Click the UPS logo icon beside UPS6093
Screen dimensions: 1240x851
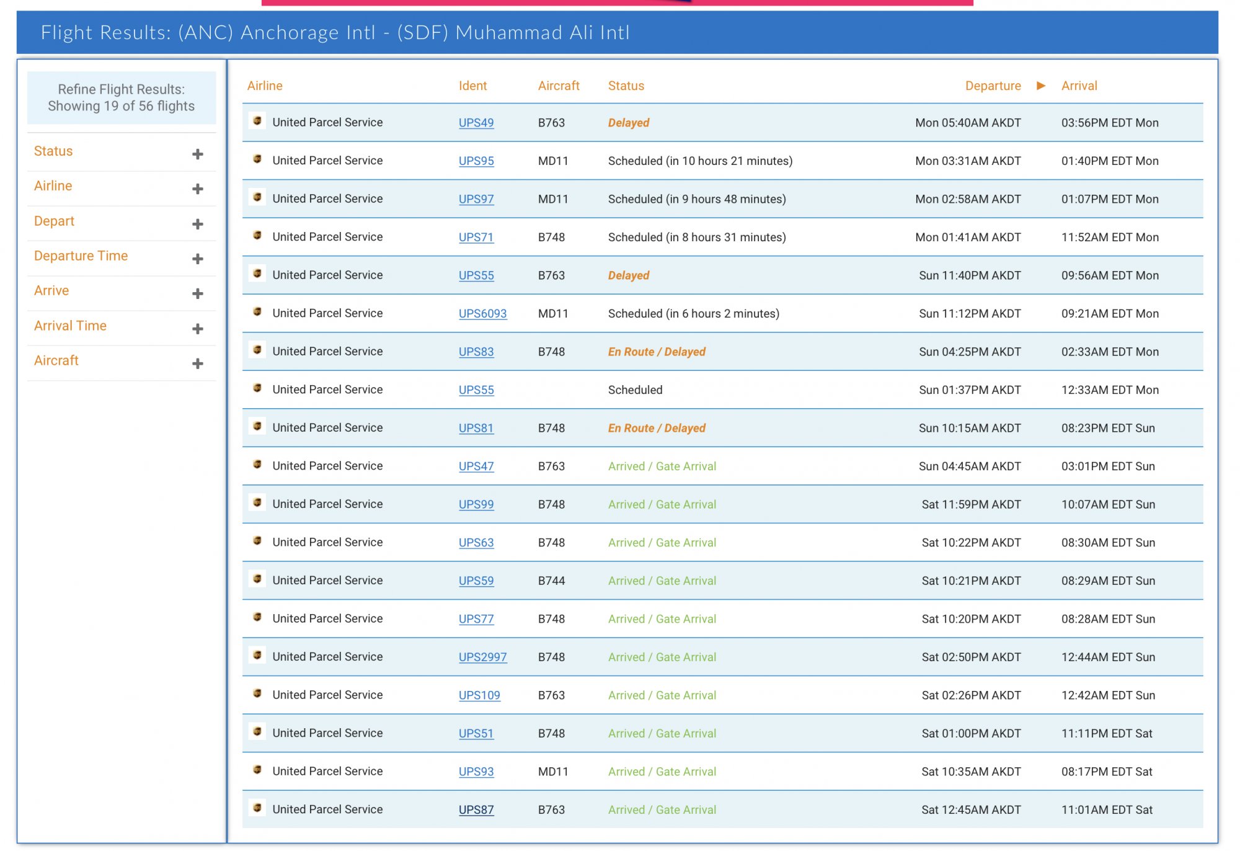[x=257, y=311]
